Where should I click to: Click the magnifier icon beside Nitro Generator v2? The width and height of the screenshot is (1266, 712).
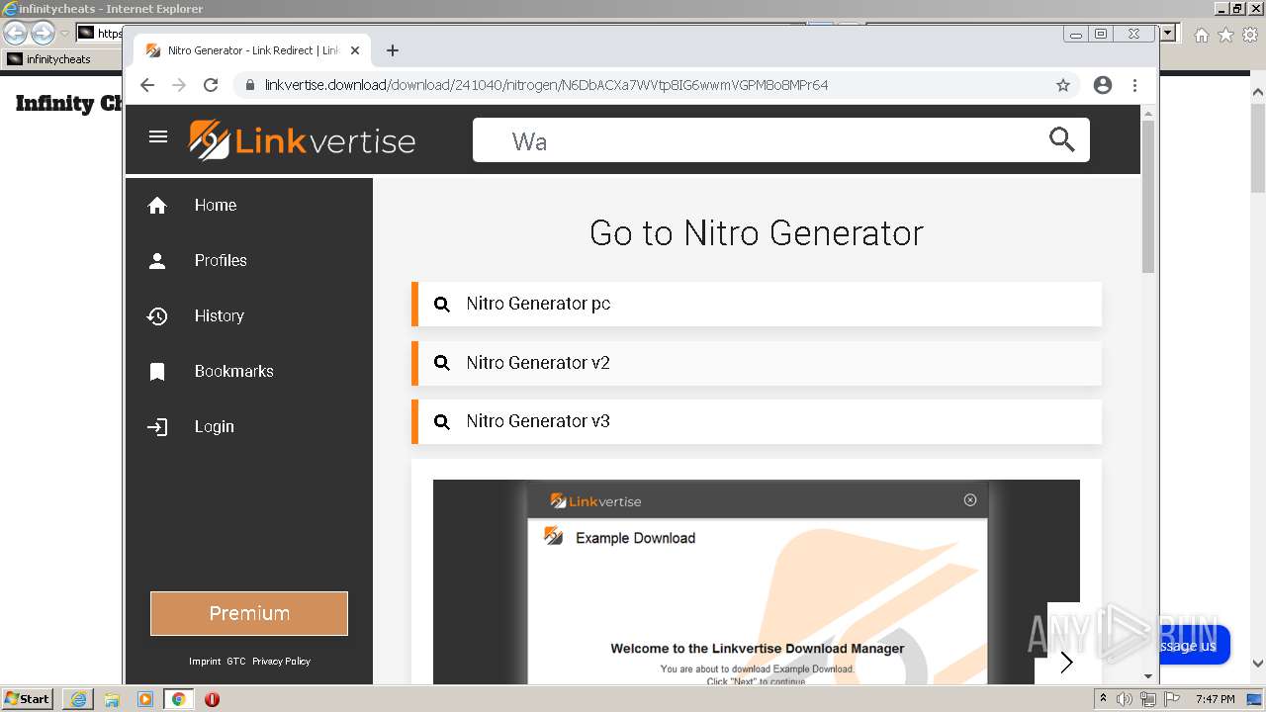pos(442,363)
